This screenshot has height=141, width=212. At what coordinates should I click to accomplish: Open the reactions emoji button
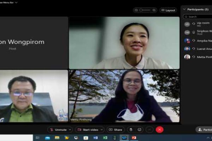[140, 130]
